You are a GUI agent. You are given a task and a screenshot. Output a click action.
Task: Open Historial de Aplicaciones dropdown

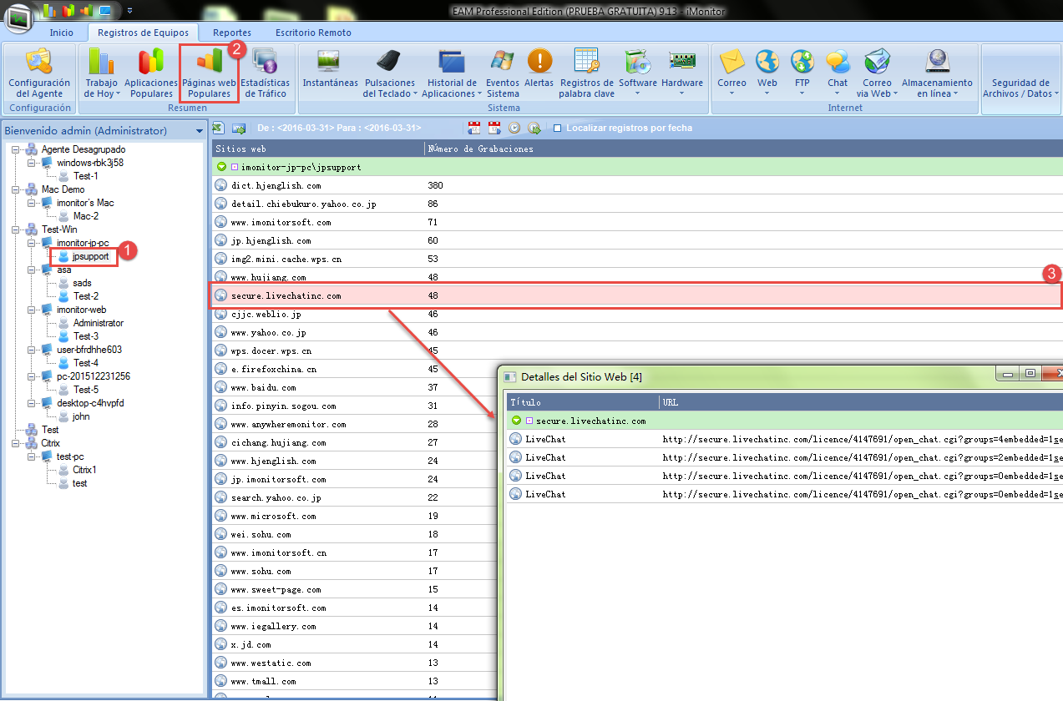point(451,72)
